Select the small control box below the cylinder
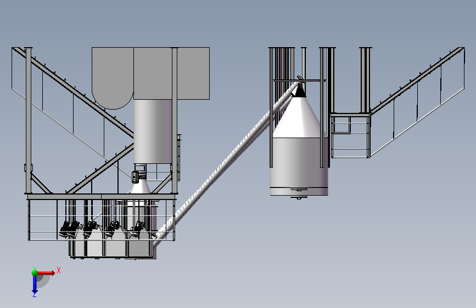 pos(136,177)
